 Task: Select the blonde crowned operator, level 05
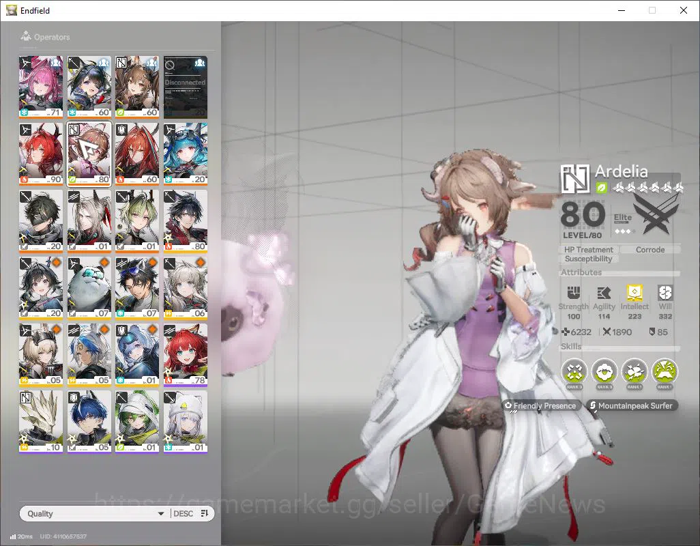41,354
